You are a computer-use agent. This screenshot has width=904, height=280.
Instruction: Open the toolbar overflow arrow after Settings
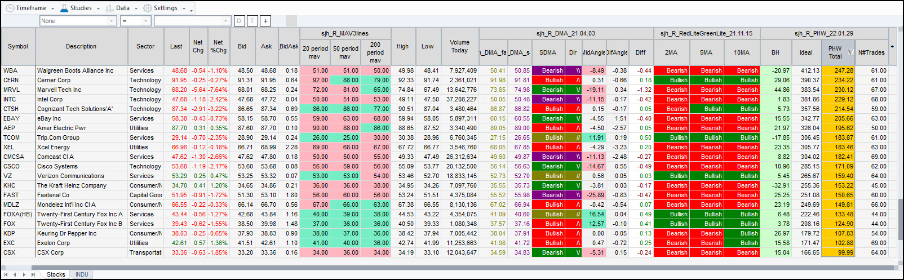coord(192,10)
